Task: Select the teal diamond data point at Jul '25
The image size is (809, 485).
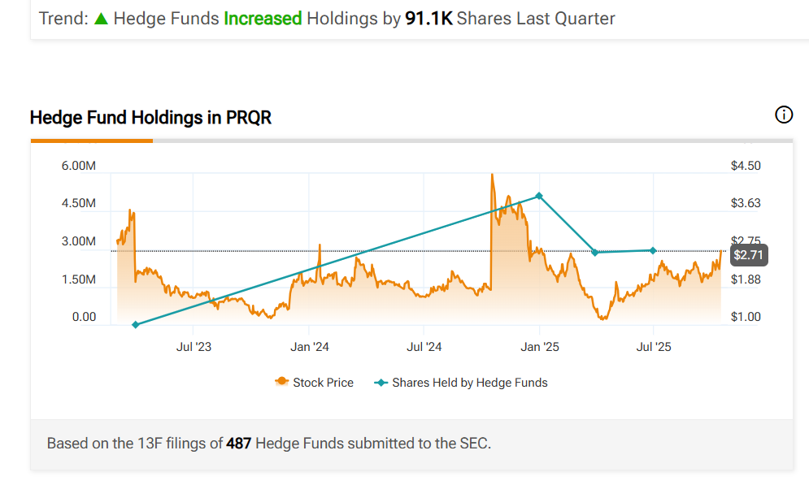Action: pyautogui.click(x=653, y=250)
